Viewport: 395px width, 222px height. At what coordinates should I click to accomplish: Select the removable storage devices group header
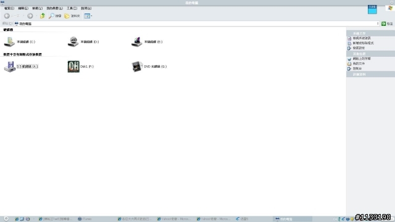coord(22,54)
